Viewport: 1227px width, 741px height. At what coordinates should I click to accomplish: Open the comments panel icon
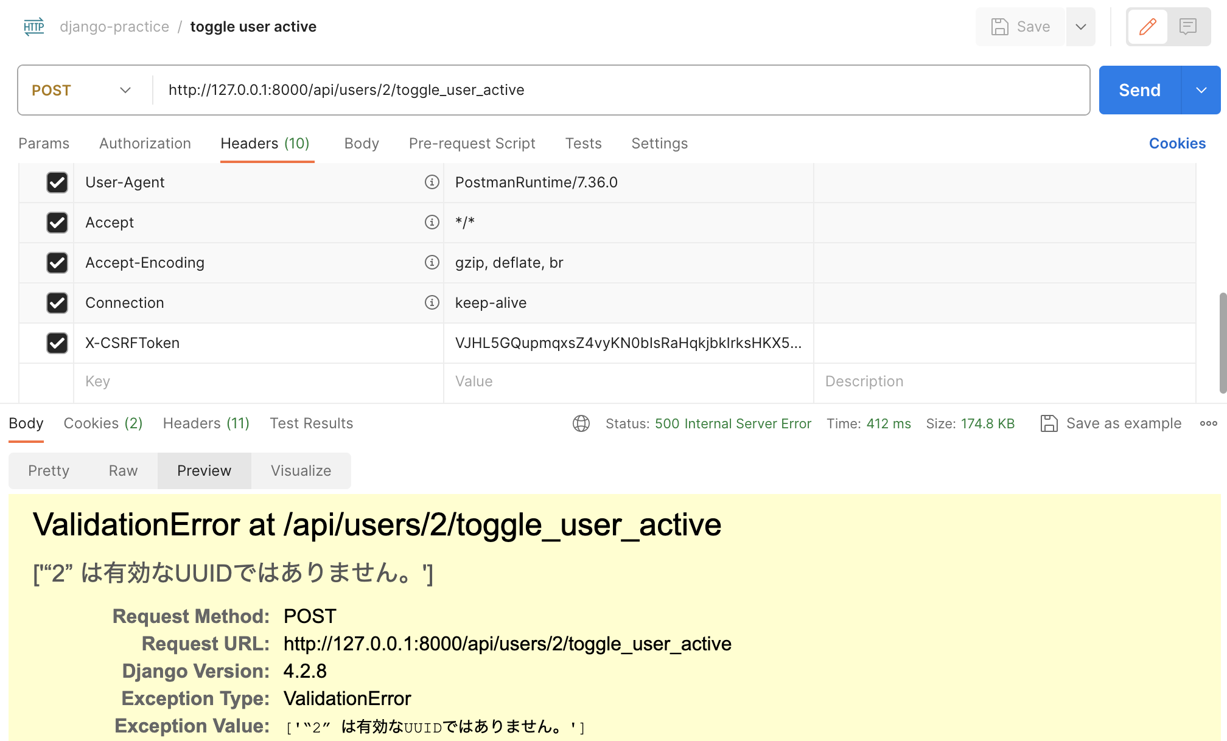[x=1187, y=27]
